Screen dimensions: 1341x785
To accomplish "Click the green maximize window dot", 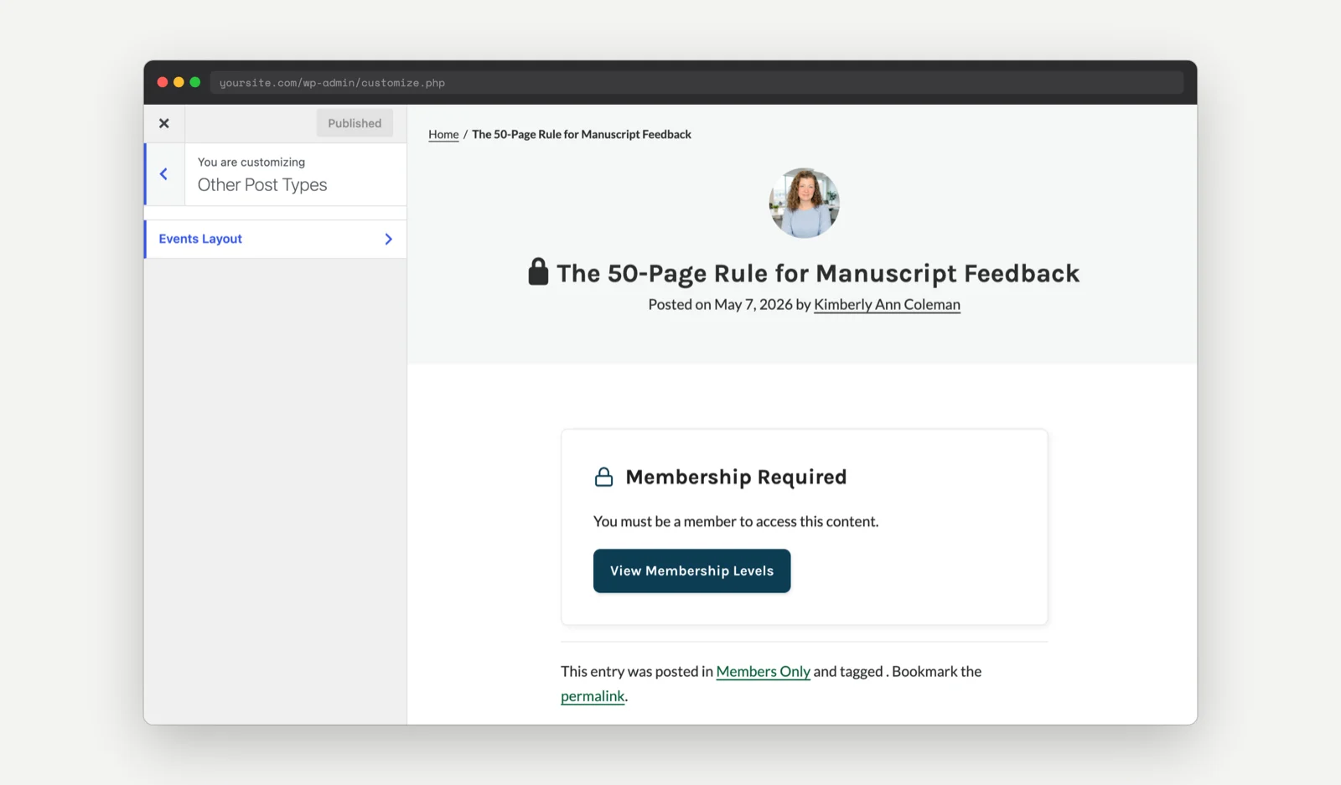I will pyautogui.click(x=195, y=82).
